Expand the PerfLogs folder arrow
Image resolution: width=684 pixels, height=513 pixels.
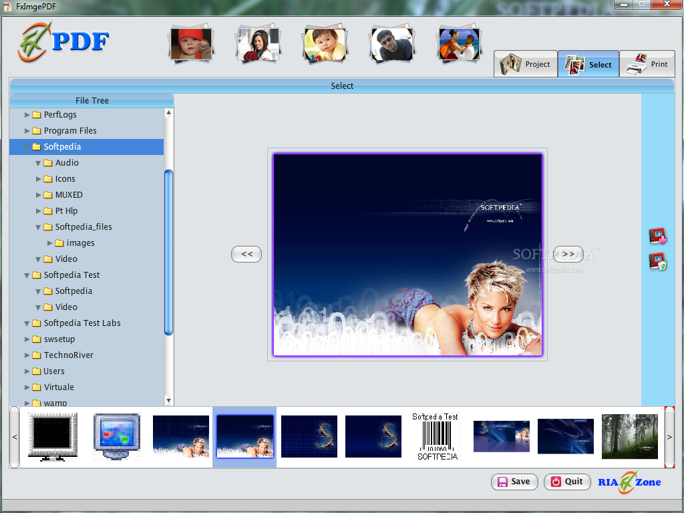coord(27,115)
